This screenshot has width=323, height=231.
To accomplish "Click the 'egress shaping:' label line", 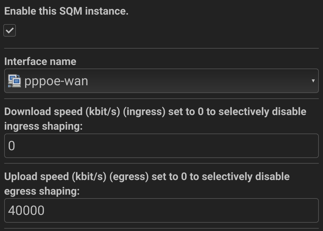I will (x=42, y=191).
